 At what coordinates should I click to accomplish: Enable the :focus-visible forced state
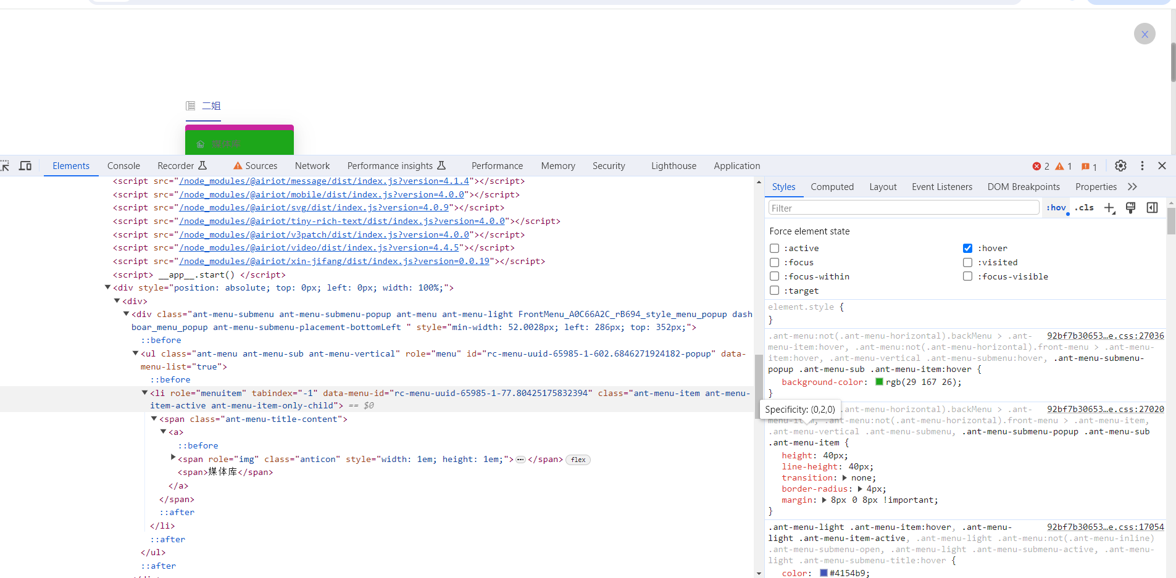pos(967,276)
